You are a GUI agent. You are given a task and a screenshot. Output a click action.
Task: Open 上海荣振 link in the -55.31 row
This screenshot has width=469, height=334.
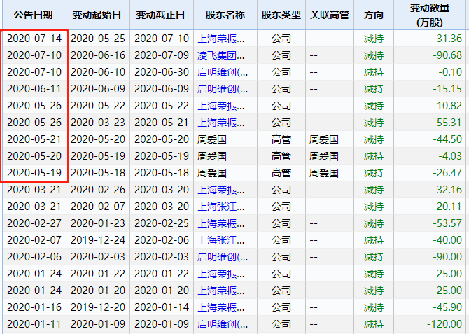[x=221, y=123]
